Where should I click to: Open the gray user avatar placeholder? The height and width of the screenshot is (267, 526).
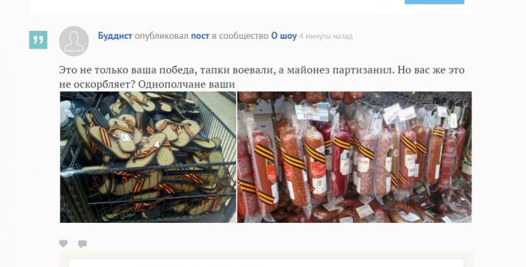74,41
